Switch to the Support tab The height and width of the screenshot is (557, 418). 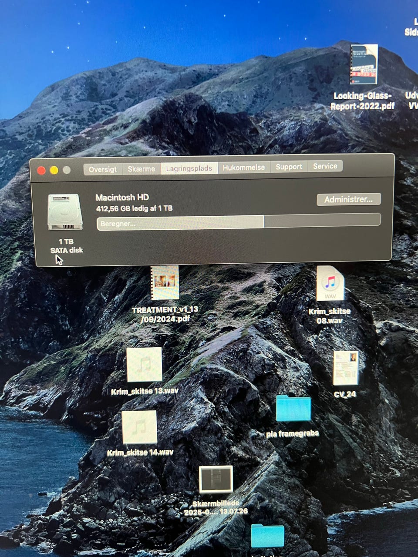[x=289, y=167]
